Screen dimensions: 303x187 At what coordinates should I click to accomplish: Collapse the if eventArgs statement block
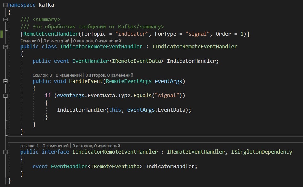(x=5, y=96)
